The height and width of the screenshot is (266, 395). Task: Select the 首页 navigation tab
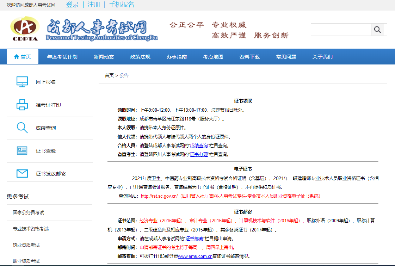tap(23, 57)
